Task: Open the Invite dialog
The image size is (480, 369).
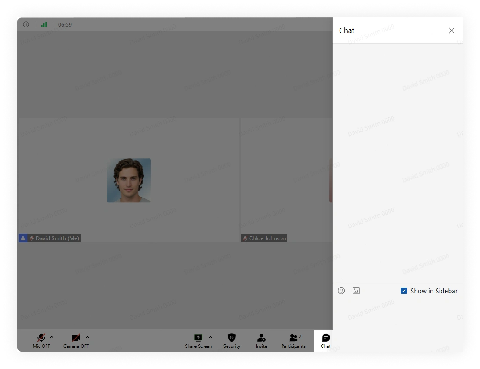Action: point(261,341)
